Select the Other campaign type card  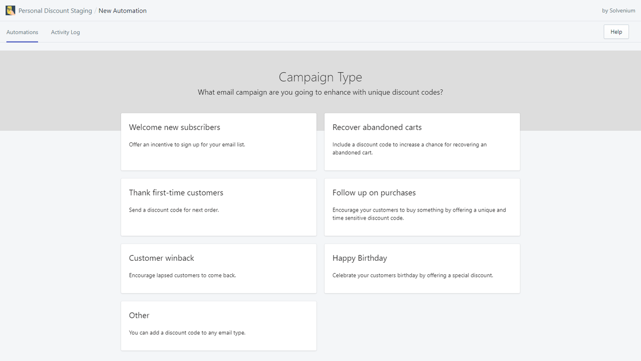pyautogui.click(x=218, y=325)
